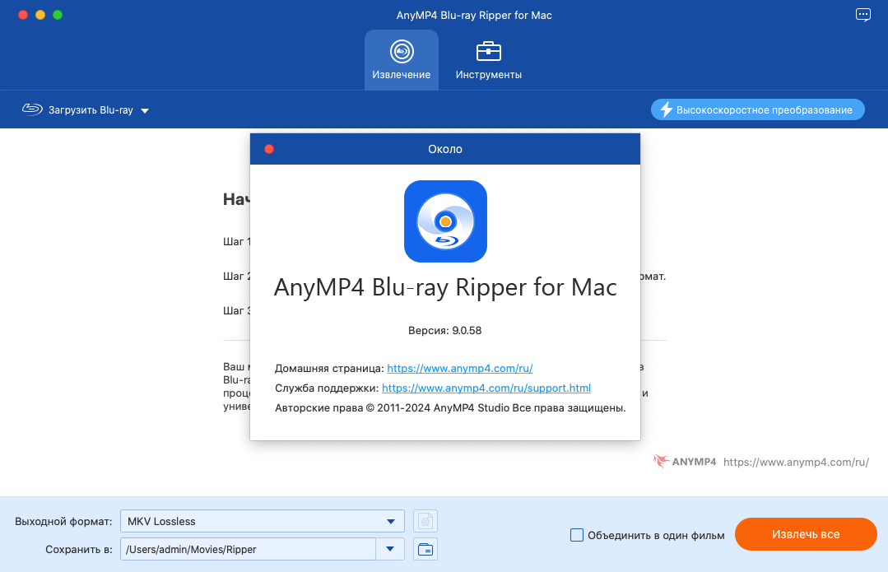Open the output folder icon

pyautogui.click(x=425, y=549)
